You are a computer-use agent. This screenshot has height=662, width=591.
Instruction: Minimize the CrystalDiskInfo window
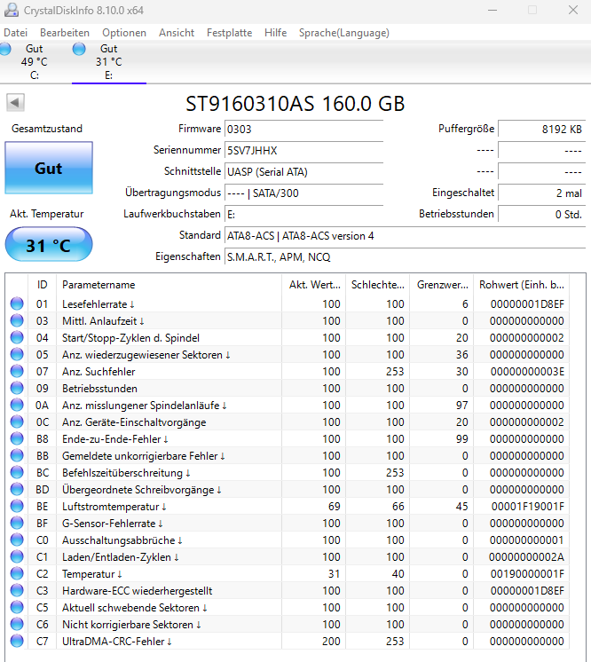pyautogui.click(x=492, y=10)
